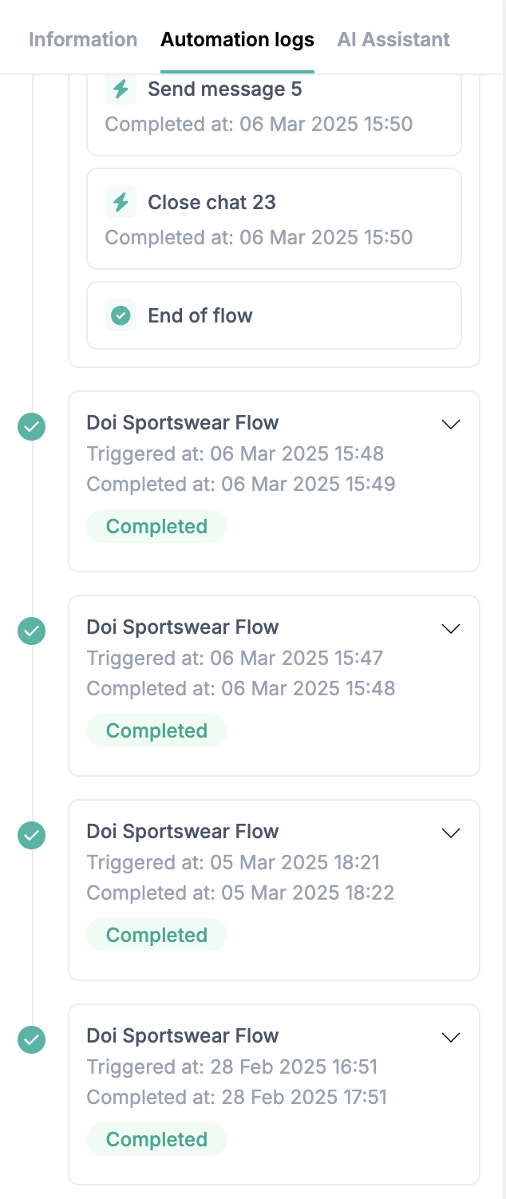Click green check for flow triggered 15:47

point(32,631)
